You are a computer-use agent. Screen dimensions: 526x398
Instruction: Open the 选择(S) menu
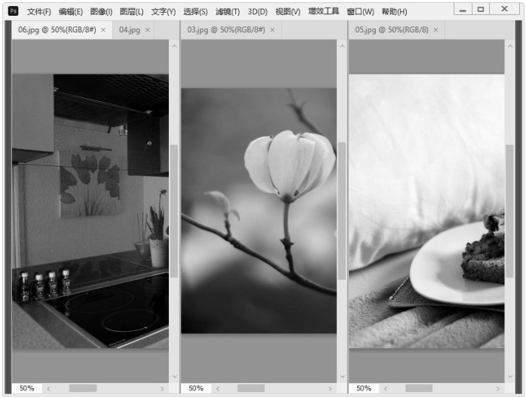point(195,12)
